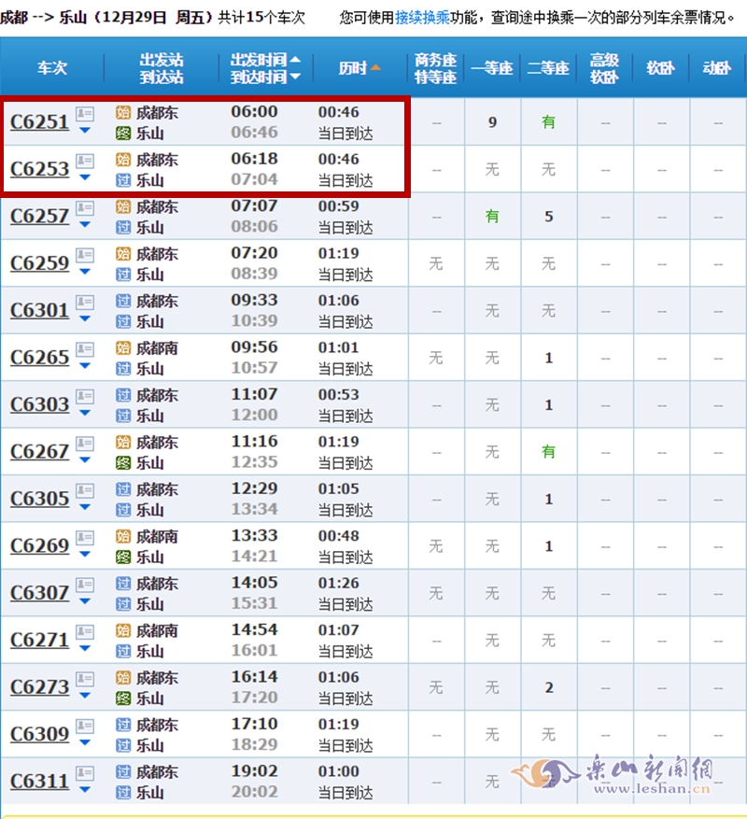The width and height of the screenshot is (747, 819).
Task: Sort by 到达时间 in the column header
Action: click(x=265, y=78)
